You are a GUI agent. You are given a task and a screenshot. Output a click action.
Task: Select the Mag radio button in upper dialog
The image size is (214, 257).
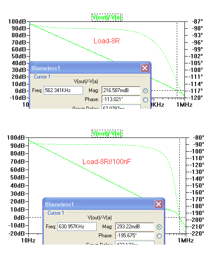pos(146,91)
